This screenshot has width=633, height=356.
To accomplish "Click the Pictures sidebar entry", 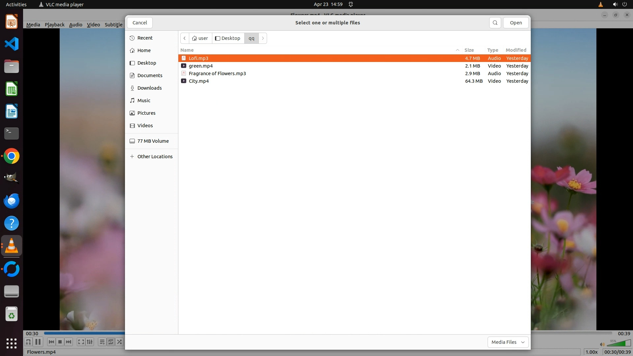I will pos(146,113).
